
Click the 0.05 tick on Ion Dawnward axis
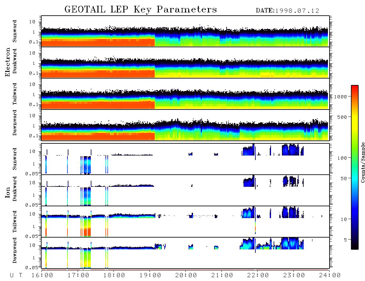32,268
